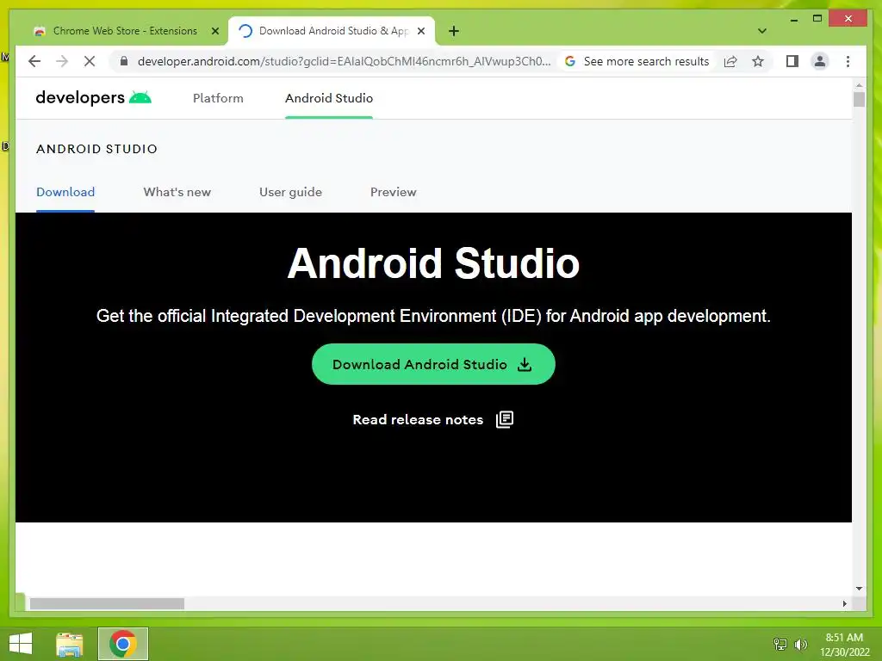Image resolution: width=882 pixels, height=661 pixels.
Task: Click See more search results chip
Action: (637, 61)
